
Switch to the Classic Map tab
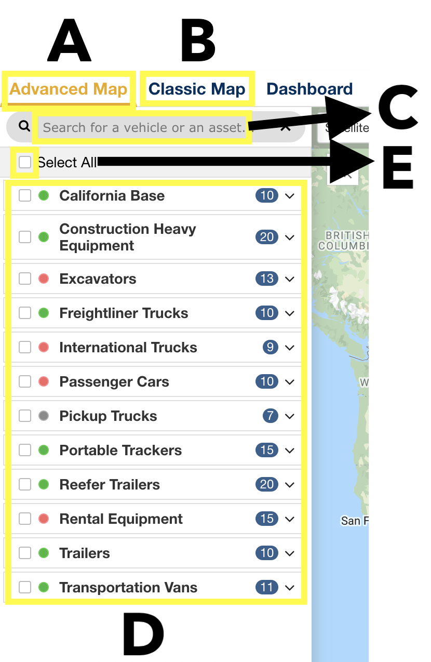197,89
